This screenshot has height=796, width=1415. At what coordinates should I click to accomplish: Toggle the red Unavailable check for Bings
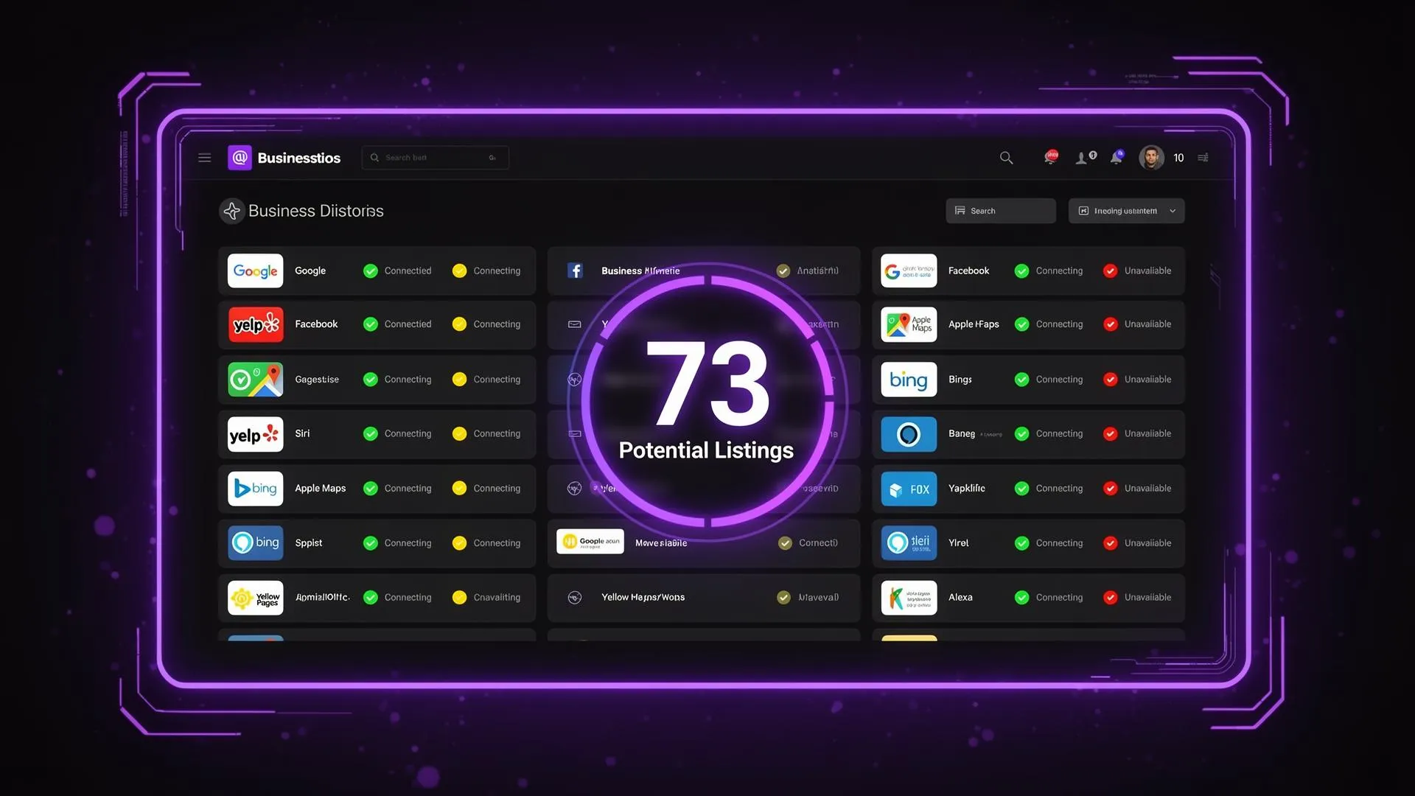(1110, 380)
